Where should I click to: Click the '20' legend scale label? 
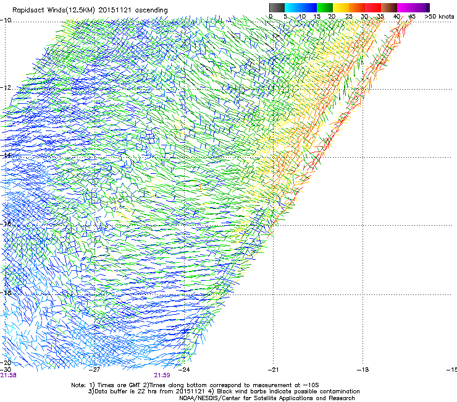point(332,17)
